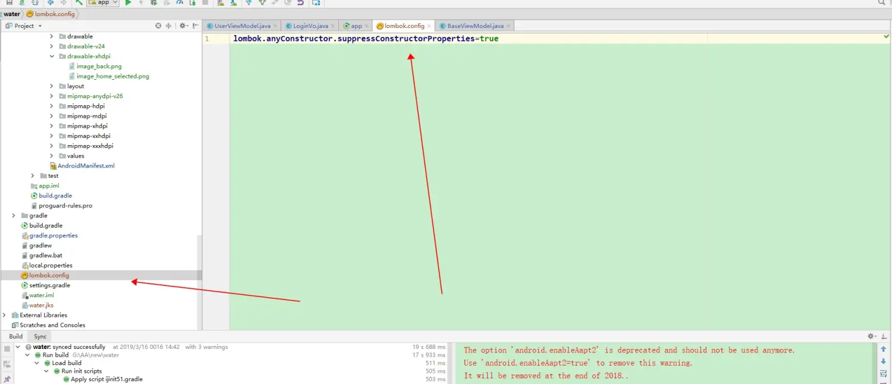Open Project Structure toolbar icon
The image size is (892, 384).
pos(316,2)
